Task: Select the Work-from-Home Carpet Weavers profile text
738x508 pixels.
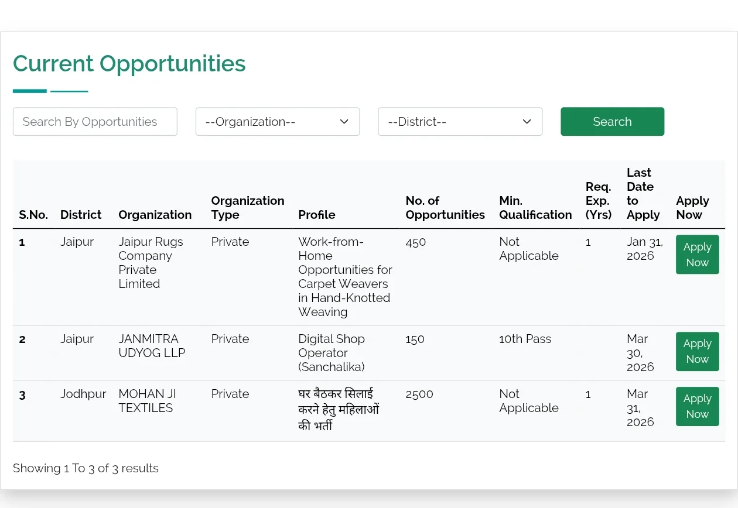Action: coord(344,277)
